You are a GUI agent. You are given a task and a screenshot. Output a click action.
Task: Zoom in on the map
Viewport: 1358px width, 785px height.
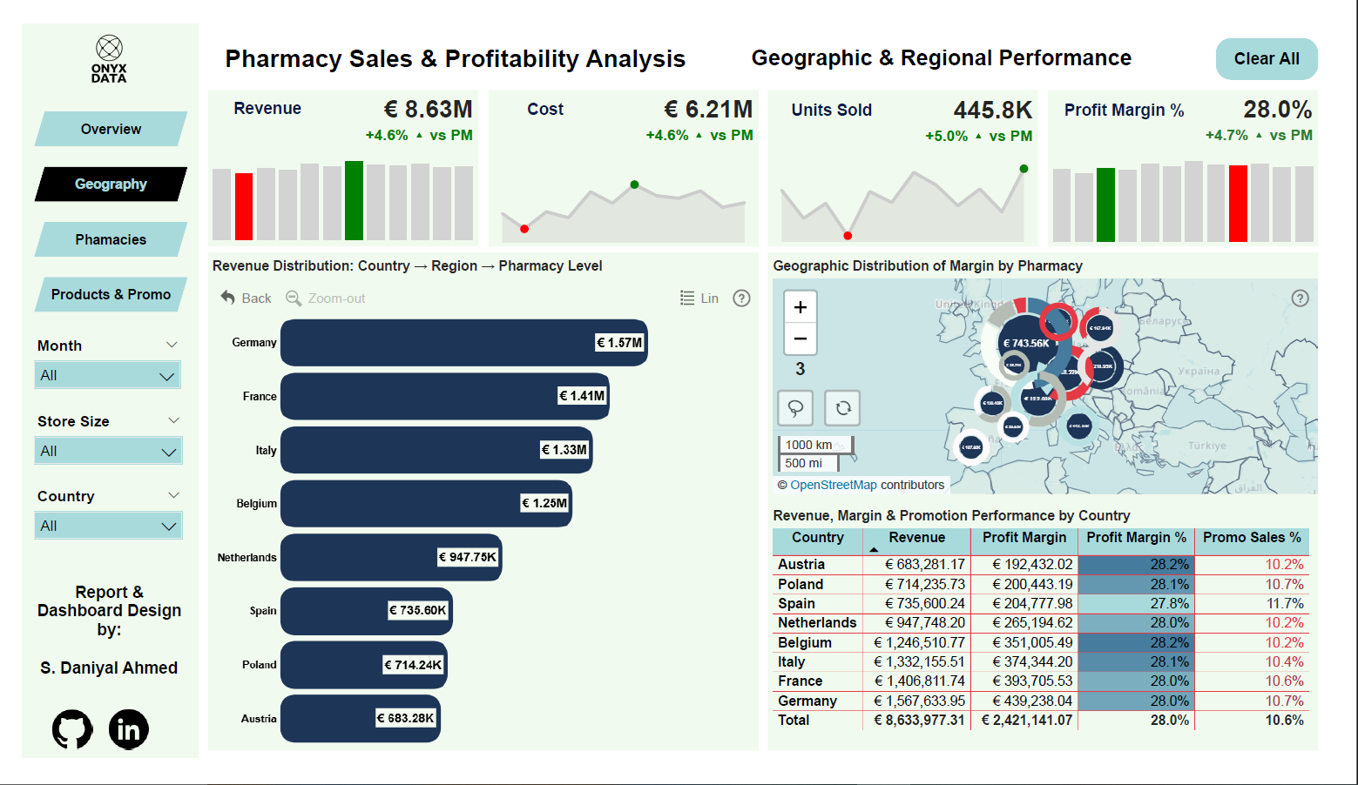(800, 307)
